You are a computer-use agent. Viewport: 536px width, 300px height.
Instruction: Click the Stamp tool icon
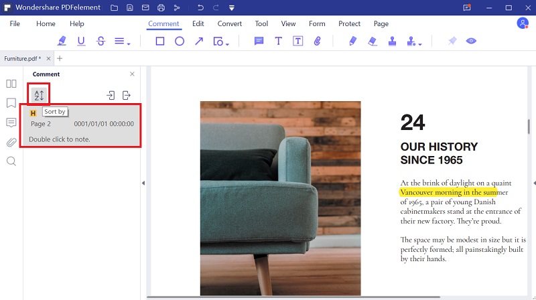(393, 41)
